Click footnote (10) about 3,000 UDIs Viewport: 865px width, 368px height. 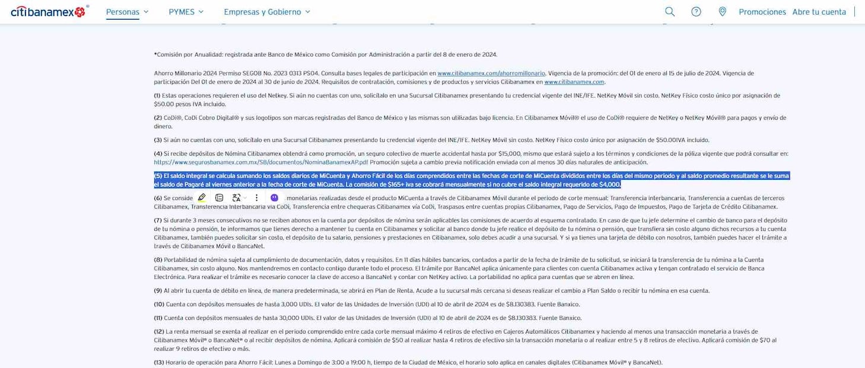click(x=368, y=304)
